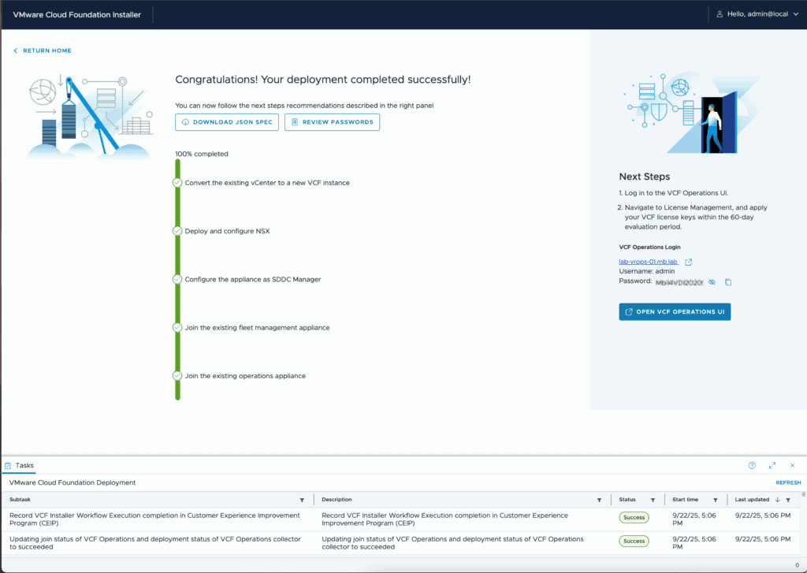The width and height of the screenshot is (807, 573).
Task: Click the back chevron beside RETURN HOME
Action: click(x=16, y=50)
